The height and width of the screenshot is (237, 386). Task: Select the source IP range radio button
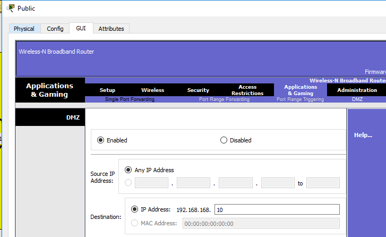[128, 183]
